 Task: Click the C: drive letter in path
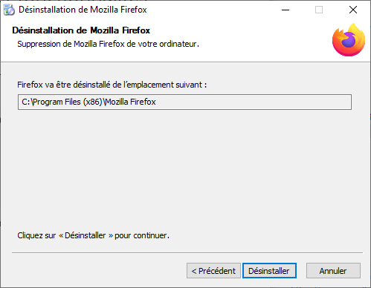pyautogui.click(x=26, y=102)
